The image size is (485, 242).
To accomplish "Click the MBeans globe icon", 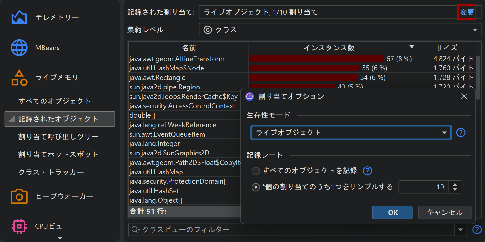I will [19, 48].
